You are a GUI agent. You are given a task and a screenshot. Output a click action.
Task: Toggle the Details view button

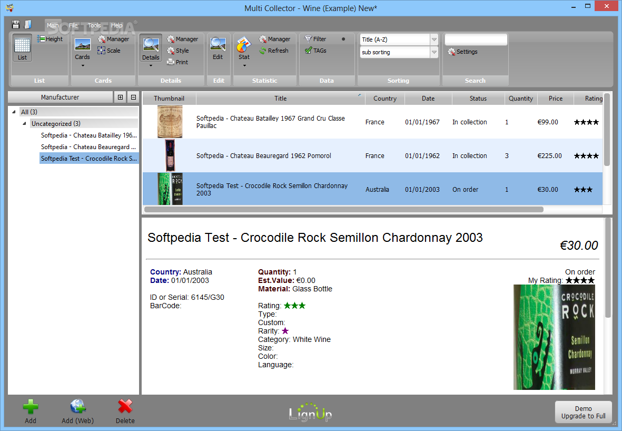[151, 48]
